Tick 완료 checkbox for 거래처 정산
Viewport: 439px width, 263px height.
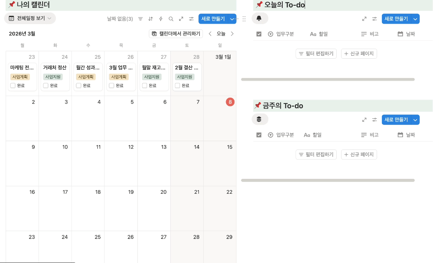(x=46, y=85)
